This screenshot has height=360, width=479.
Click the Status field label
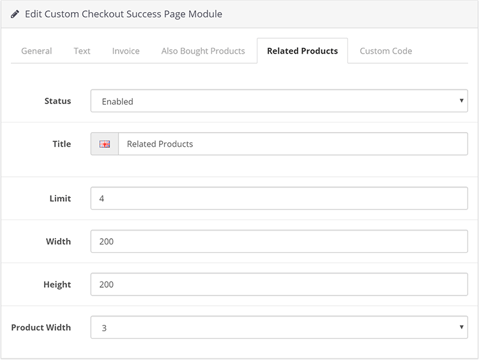57,101
